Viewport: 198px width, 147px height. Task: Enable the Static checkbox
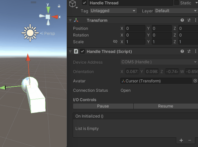177,3
